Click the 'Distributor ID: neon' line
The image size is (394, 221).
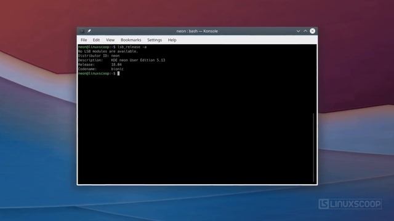[98, 56]
